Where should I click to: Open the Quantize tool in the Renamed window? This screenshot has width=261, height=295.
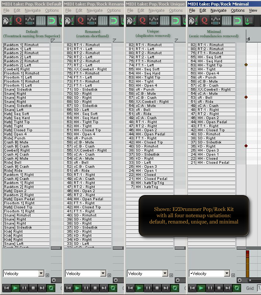(80, 21)
